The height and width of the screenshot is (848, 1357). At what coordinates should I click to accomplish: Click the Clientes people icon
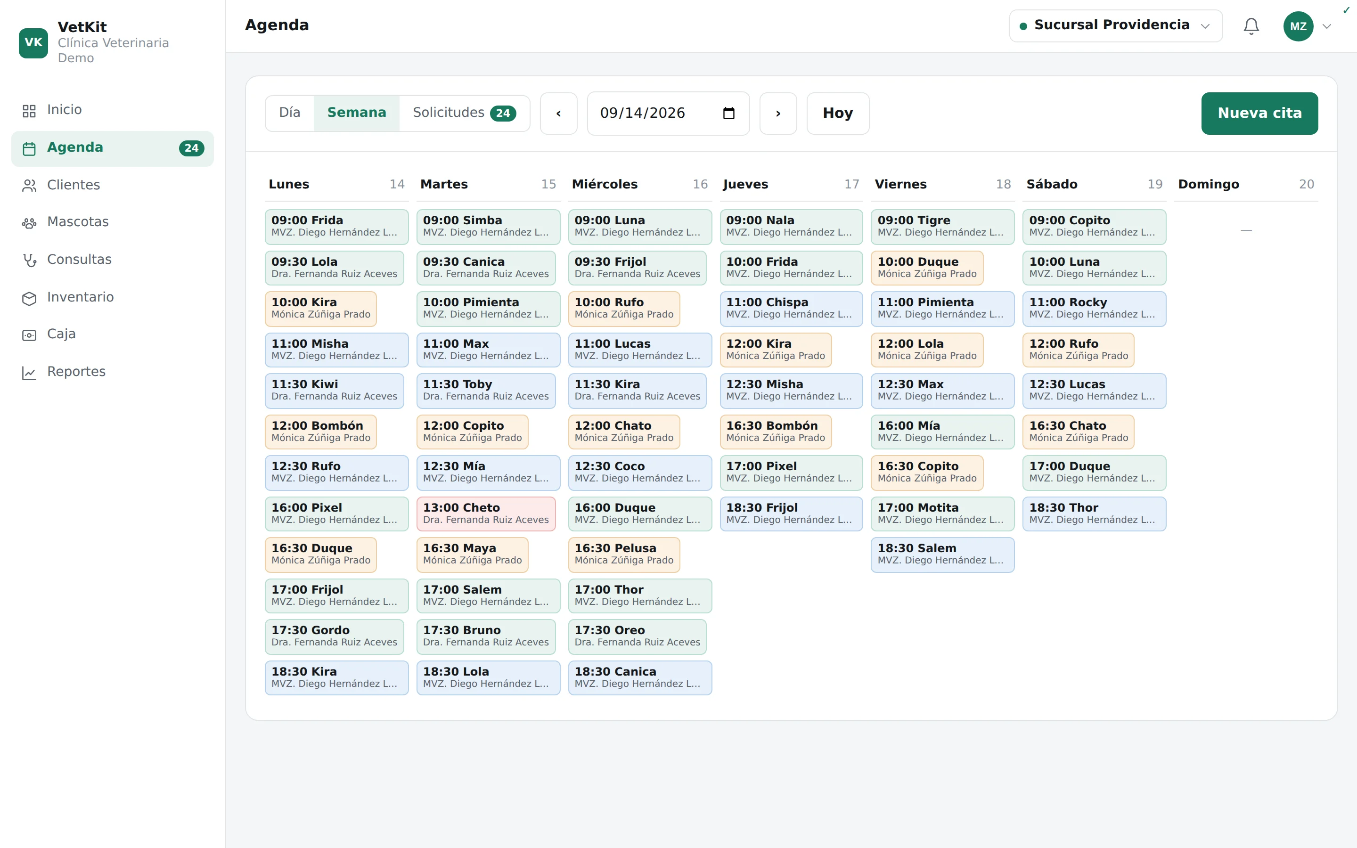[x=29, y=186]
